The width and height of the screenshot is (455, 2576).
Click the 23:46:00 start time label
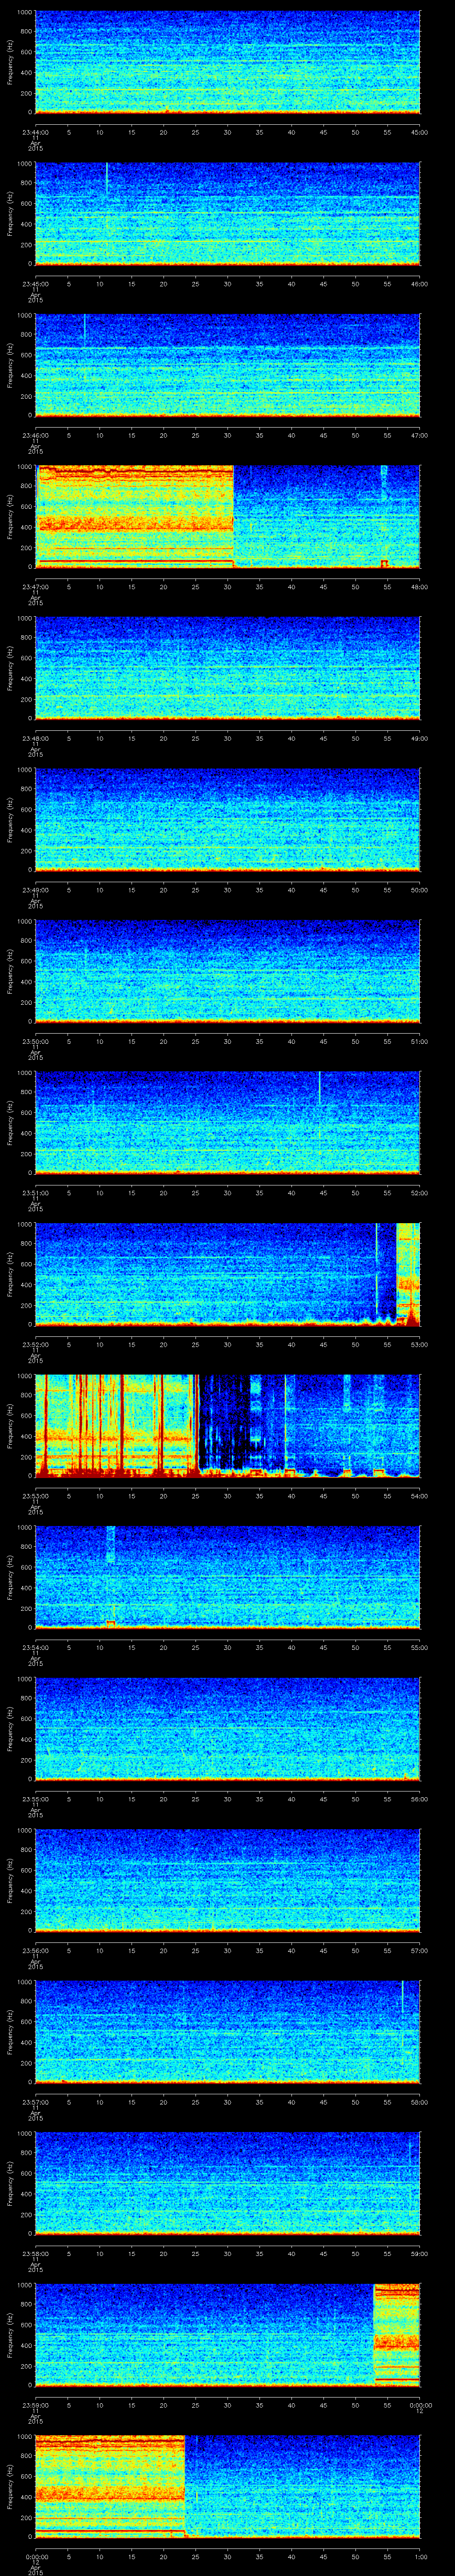[x=35, y=435]
